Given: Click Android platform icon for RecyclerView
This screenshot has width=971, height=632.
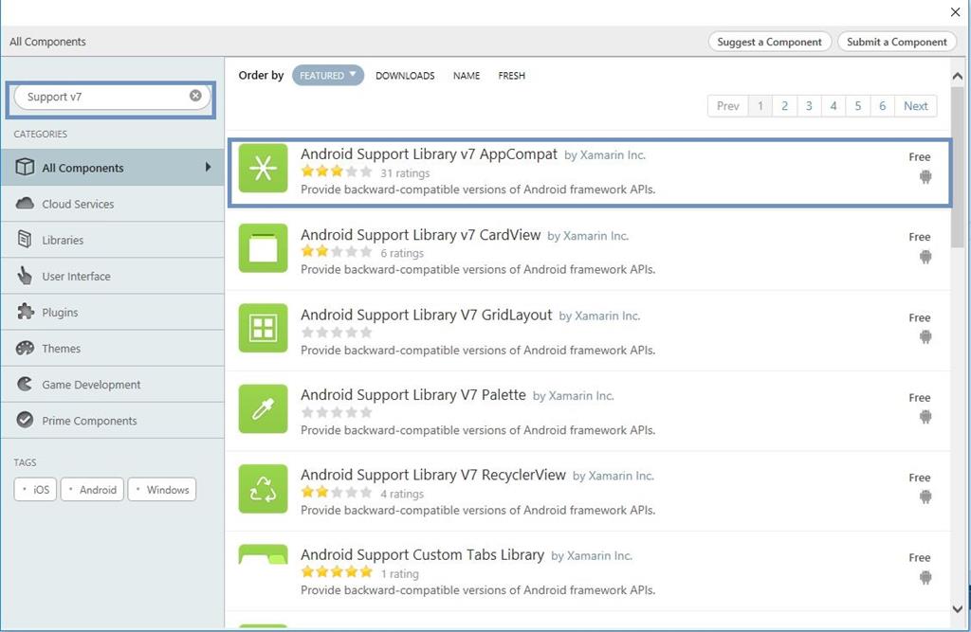Looking at the screenshot, I should click(x=925, y=497).
